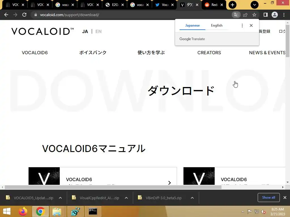Close the Google Translate popup
This screenshot has width=290, height=217.
[x=251, y=25]
